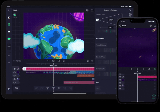The width and height of the screenshot is (160, 112).
Task: Collapse the Camera 1 track chevron
Action: tap(24, 69)
